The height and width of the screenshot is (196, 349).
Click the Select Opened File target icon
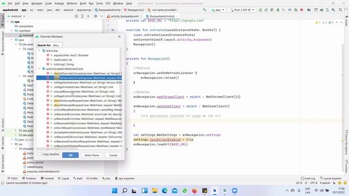click(x=76, y=16)
